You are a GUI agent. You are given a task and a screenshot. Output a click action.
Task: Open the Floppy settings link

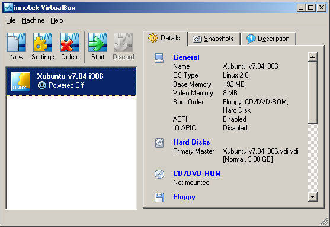184,197
